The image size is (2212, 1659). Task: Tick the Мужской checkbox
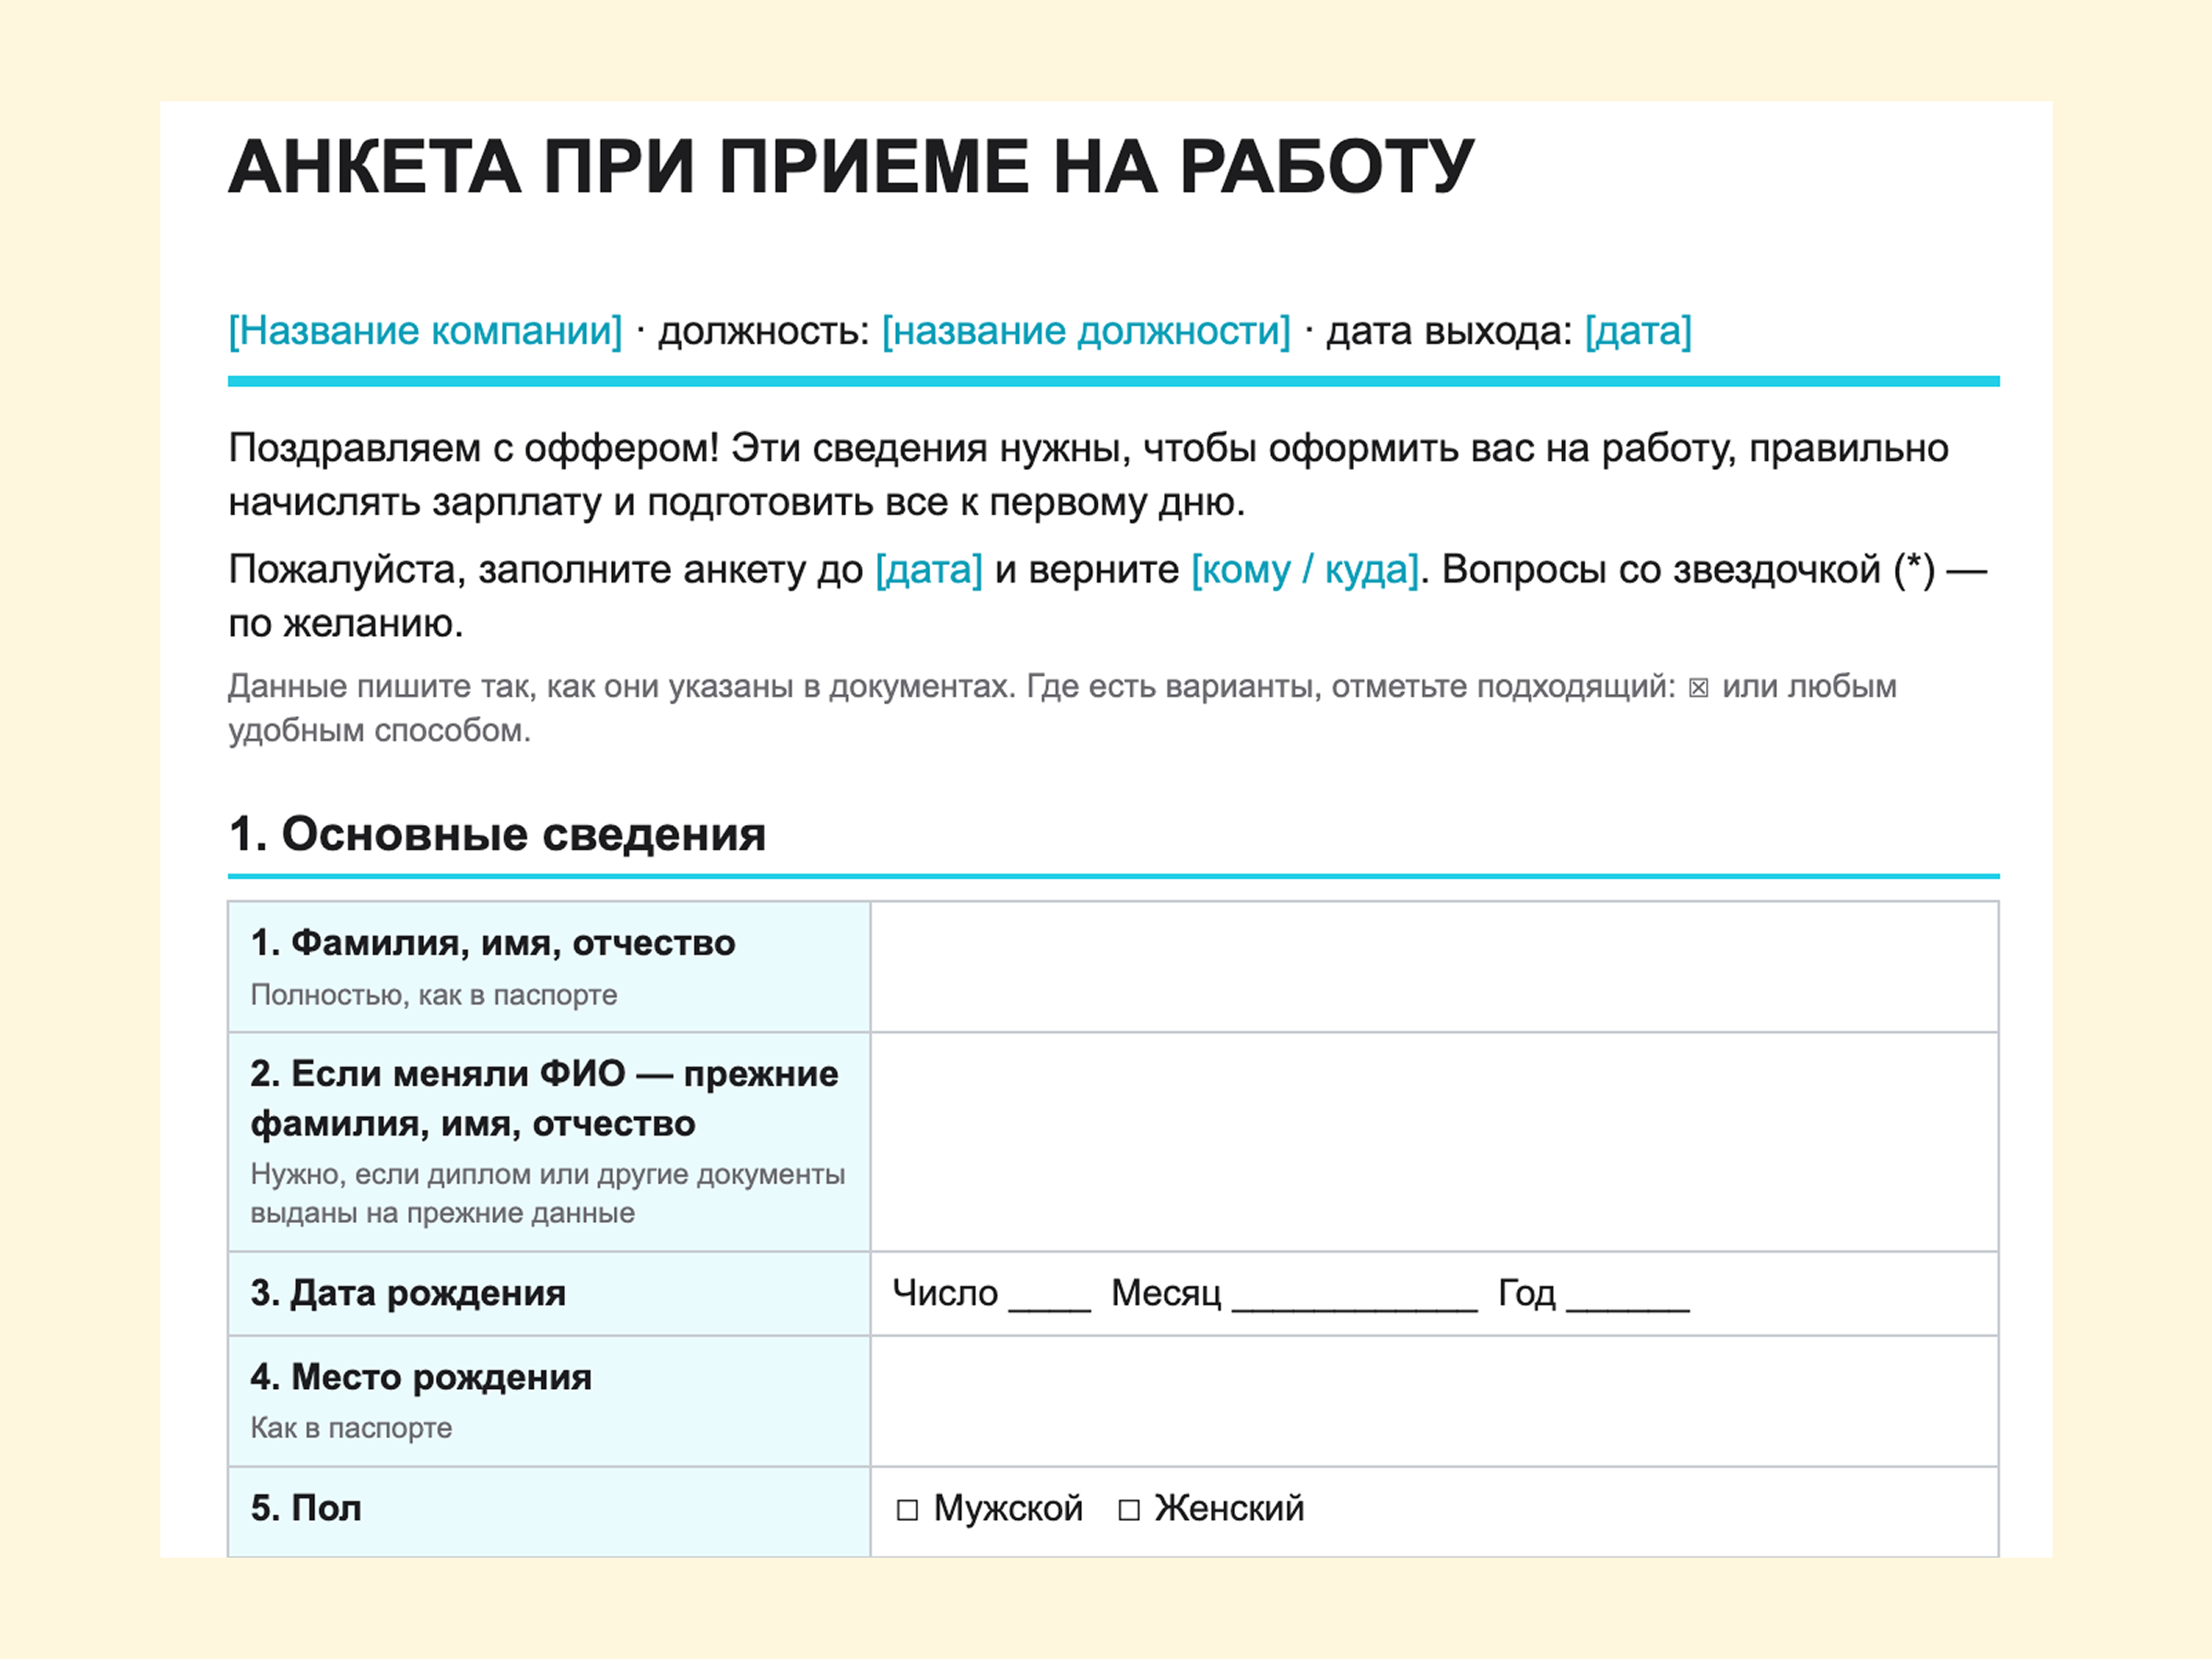tap(907, 1510)
